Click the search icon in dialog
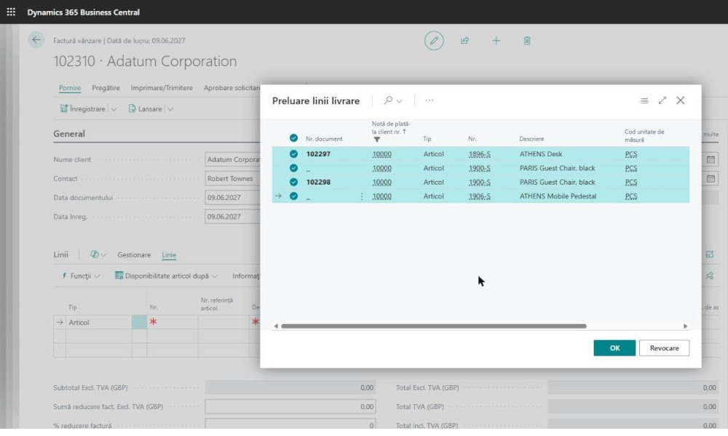The image size is (728, 436). [x=388, y=100]
